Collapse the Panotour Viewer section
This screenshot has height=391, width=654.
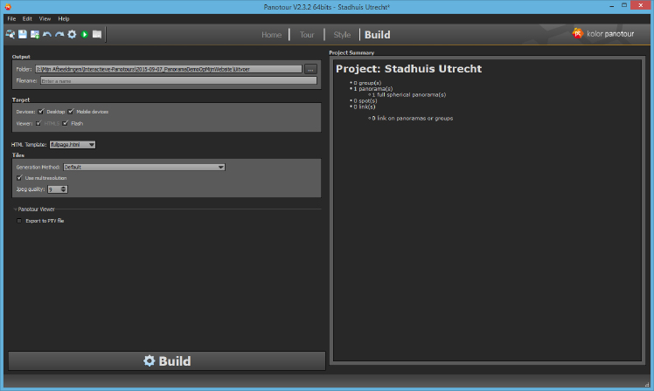point(15,209)
